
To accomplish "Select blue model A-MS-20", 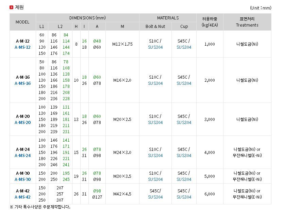I will coord(22,122).
